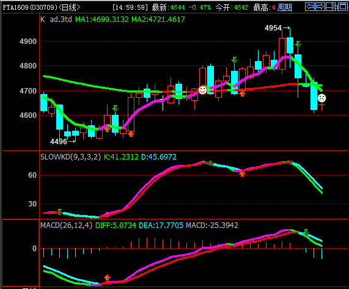Click the 4954 high price label

(273, 28)
